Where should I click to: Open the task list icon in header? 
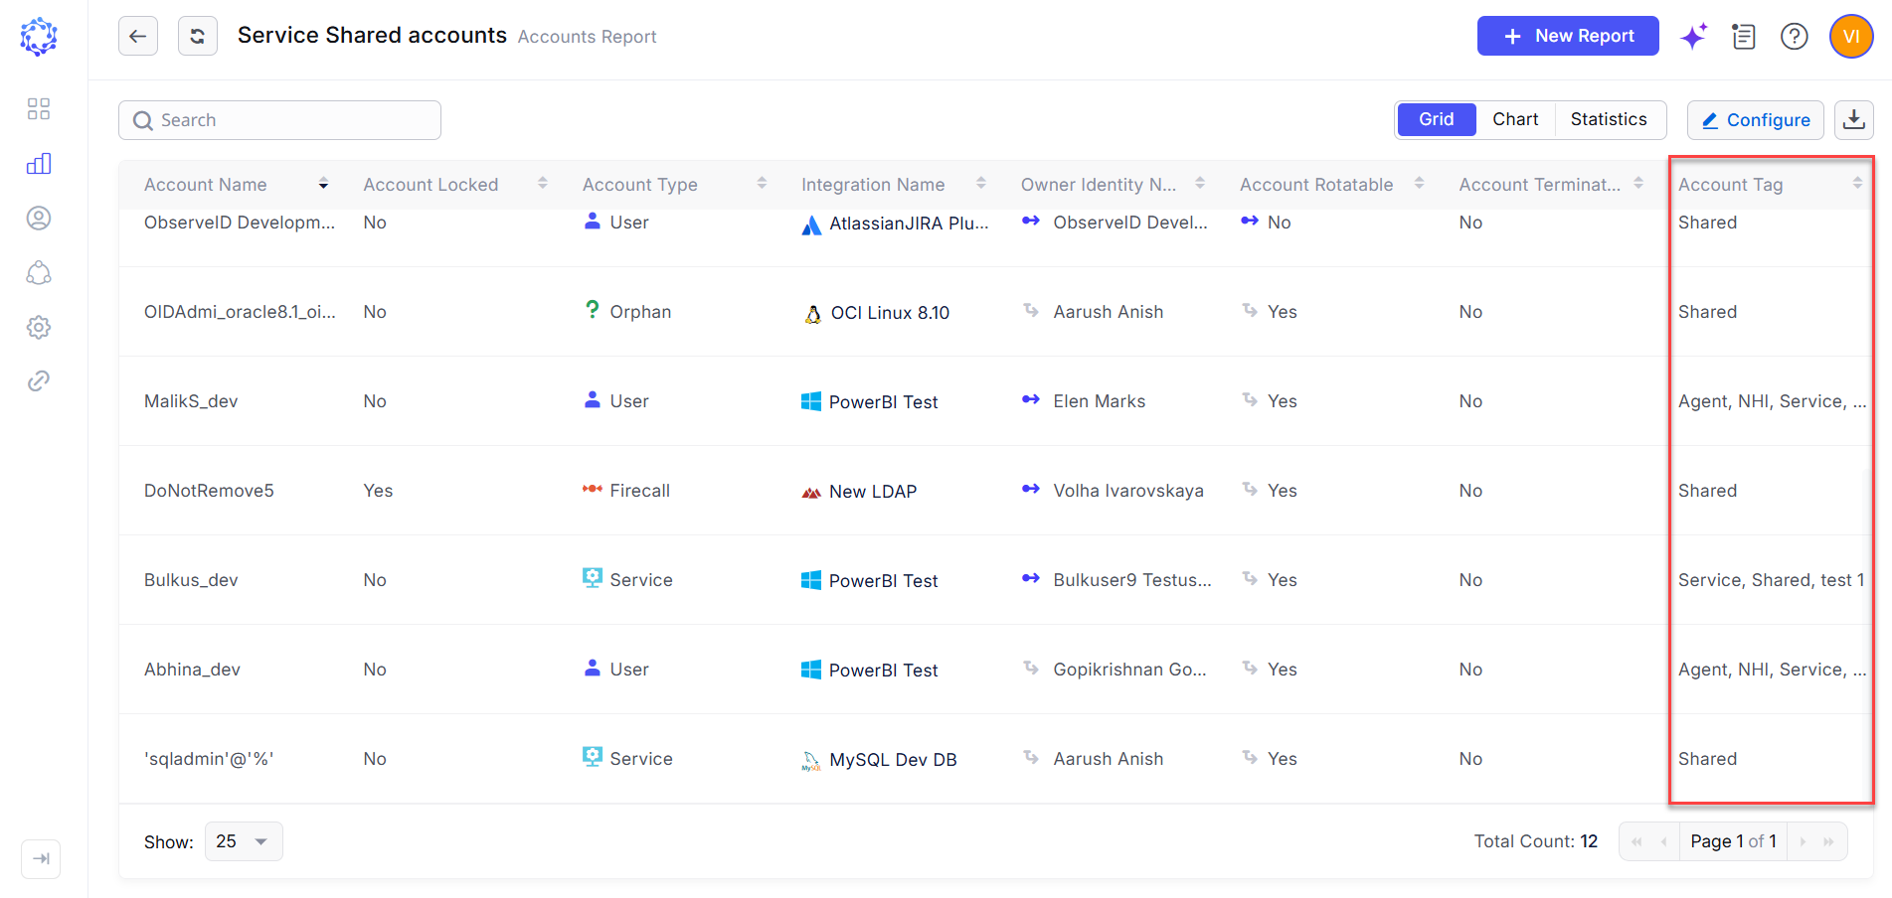1744,37
